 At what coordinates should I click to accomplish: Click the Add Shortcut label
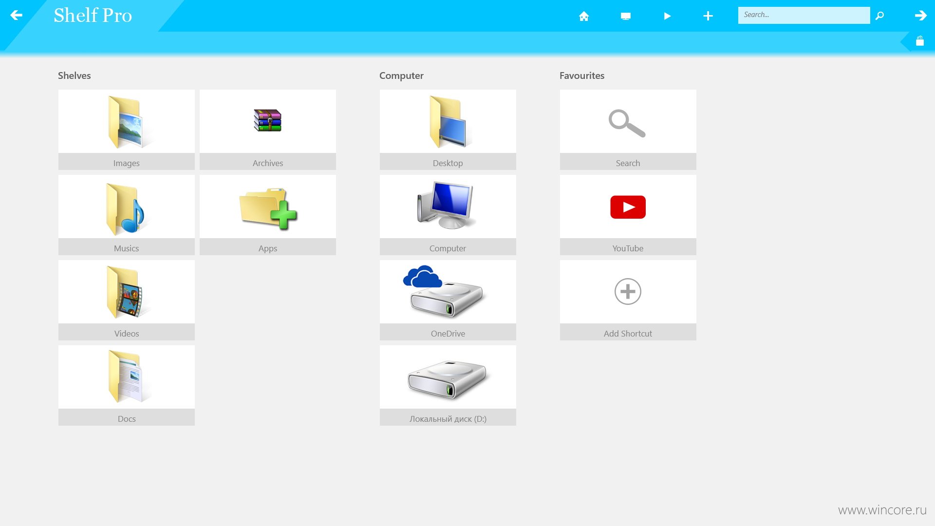628,334
